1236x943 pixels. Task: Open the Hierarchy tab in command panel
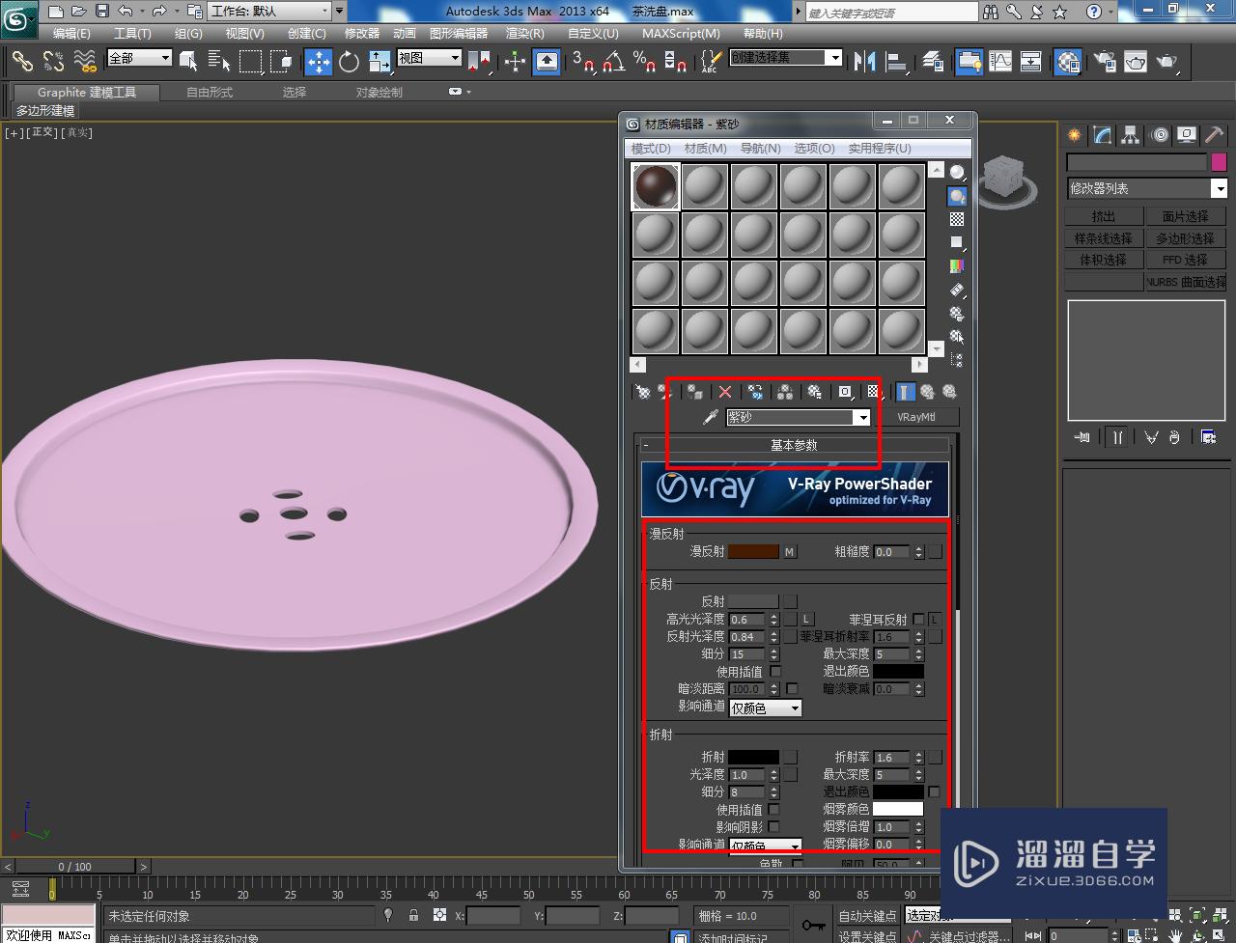[1131, 135]
